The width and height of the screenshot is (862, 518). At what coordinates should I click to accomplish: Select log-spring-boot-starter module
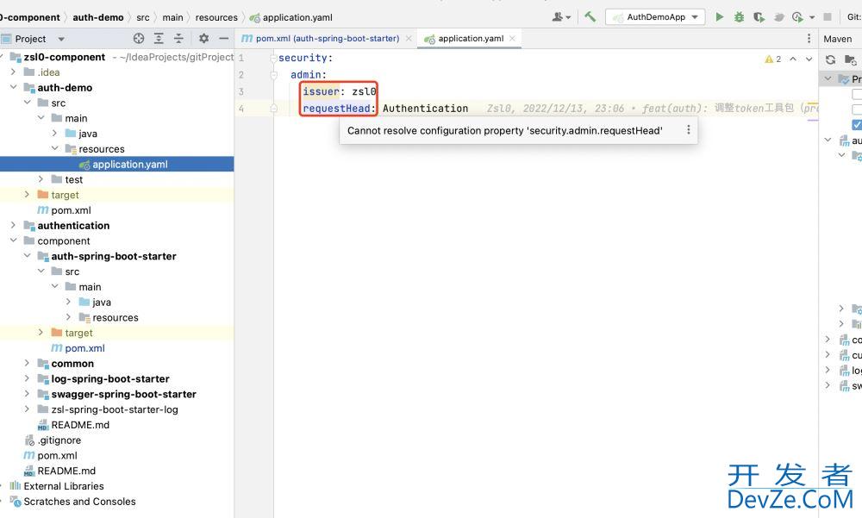[x=110, y=379]
